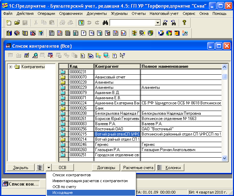Image resolution: width=234 pixels, height=196 pixels.
Task: Open the Сервис menu
Action: point(189,13)
